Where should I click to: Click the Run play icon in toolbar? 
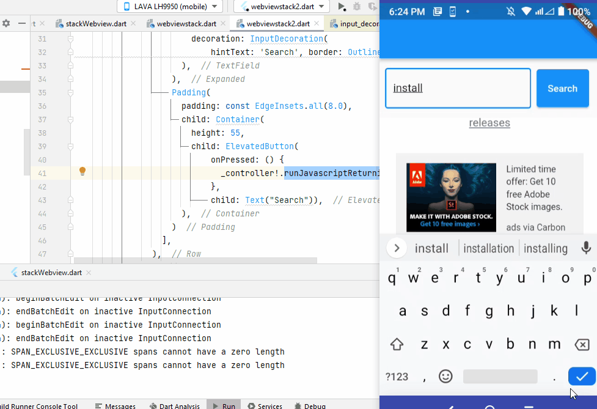pyautogui.click(x=342, y=7)
